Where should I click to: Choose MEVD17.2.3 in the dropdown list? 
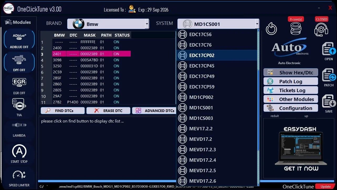tap(217, 150)
